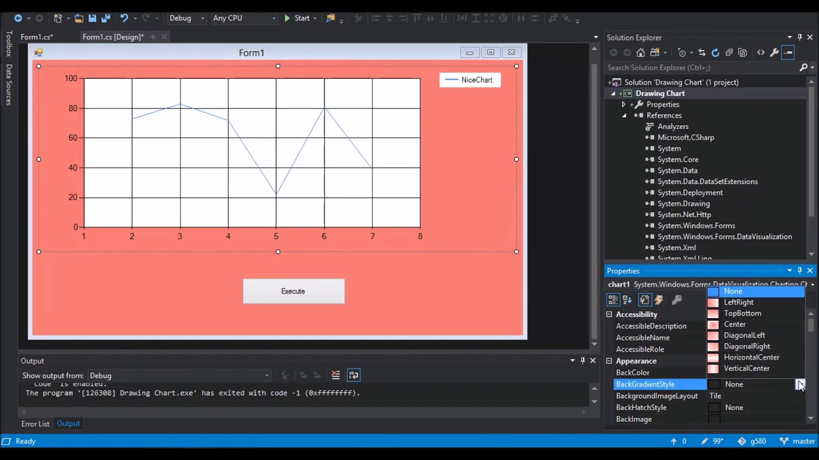Click the master branch in status bar
This screenshot has height=460, width=819.
pos(797,441)
